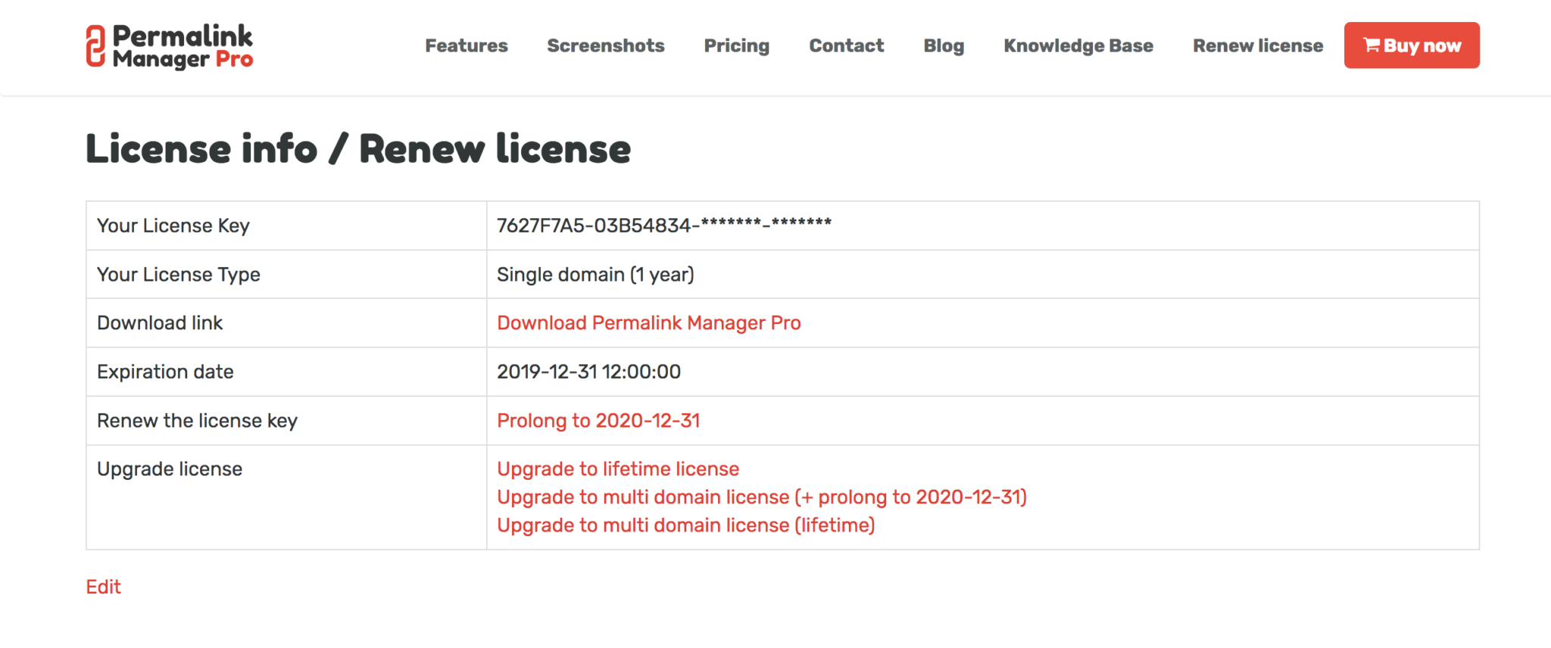
Task: Choose Upgrade to lifetime license
Action: 618,469
